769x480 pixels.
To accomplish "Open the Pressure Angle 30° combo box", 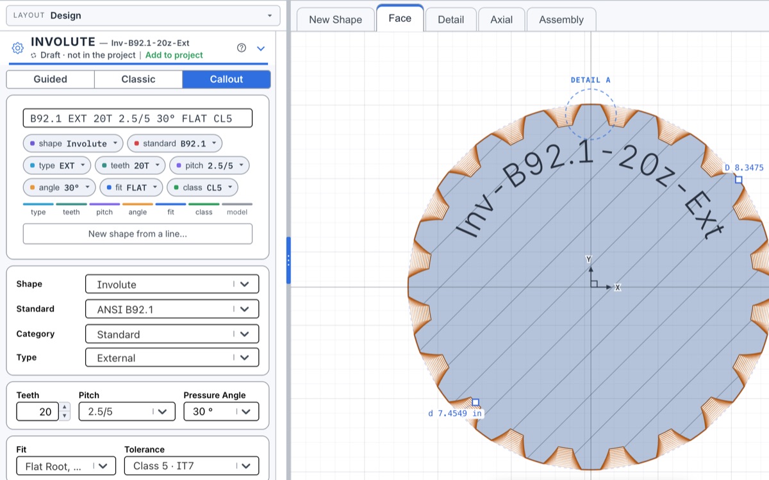I will 221,411.
